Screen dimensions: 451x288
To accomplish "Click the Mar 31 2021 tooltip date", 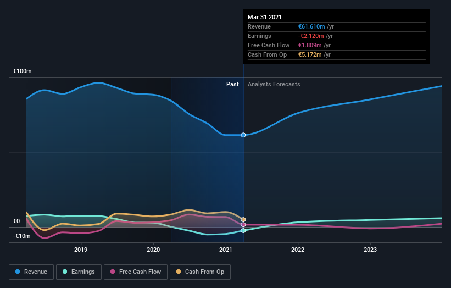I will coord(265,17).
